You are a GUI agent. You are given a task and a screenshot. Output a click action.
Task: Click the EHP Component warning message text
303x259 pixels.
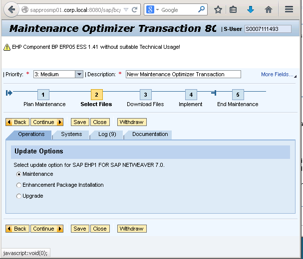click(x=96, y=47)
